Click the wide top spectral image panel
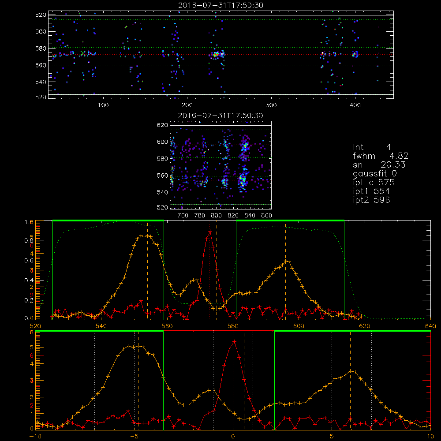The height and width of the screenshot is (441, 441). (x=221, y=55)
